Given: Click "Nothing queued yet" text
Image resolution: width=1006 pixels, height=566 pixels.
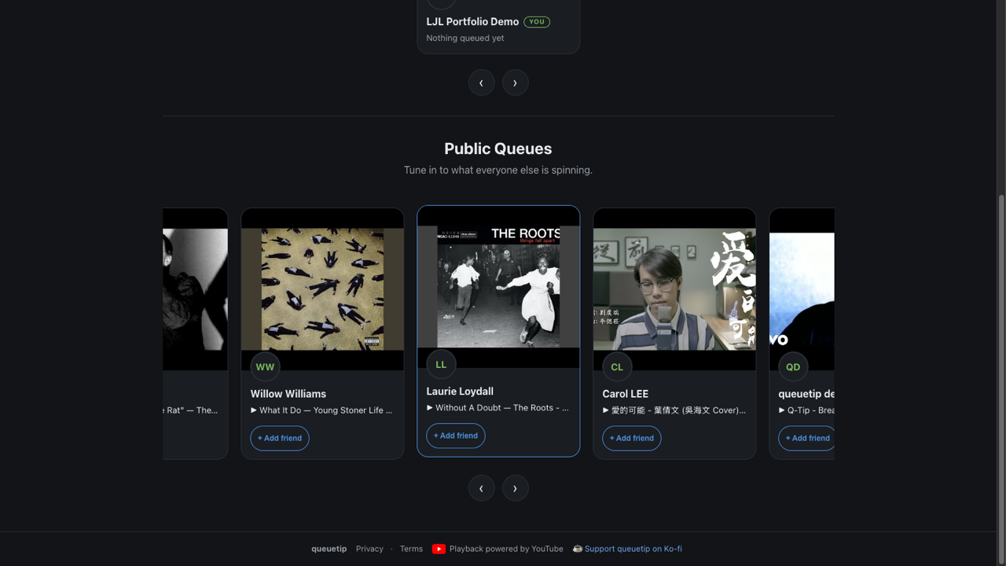Looking at the screenshot, I should (465, 38).
